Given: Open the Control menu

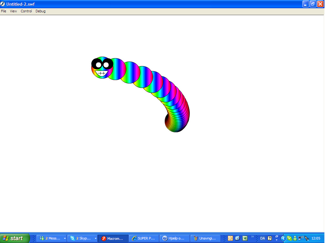Looking at the screenshot, I should click(x=26, y=11).
